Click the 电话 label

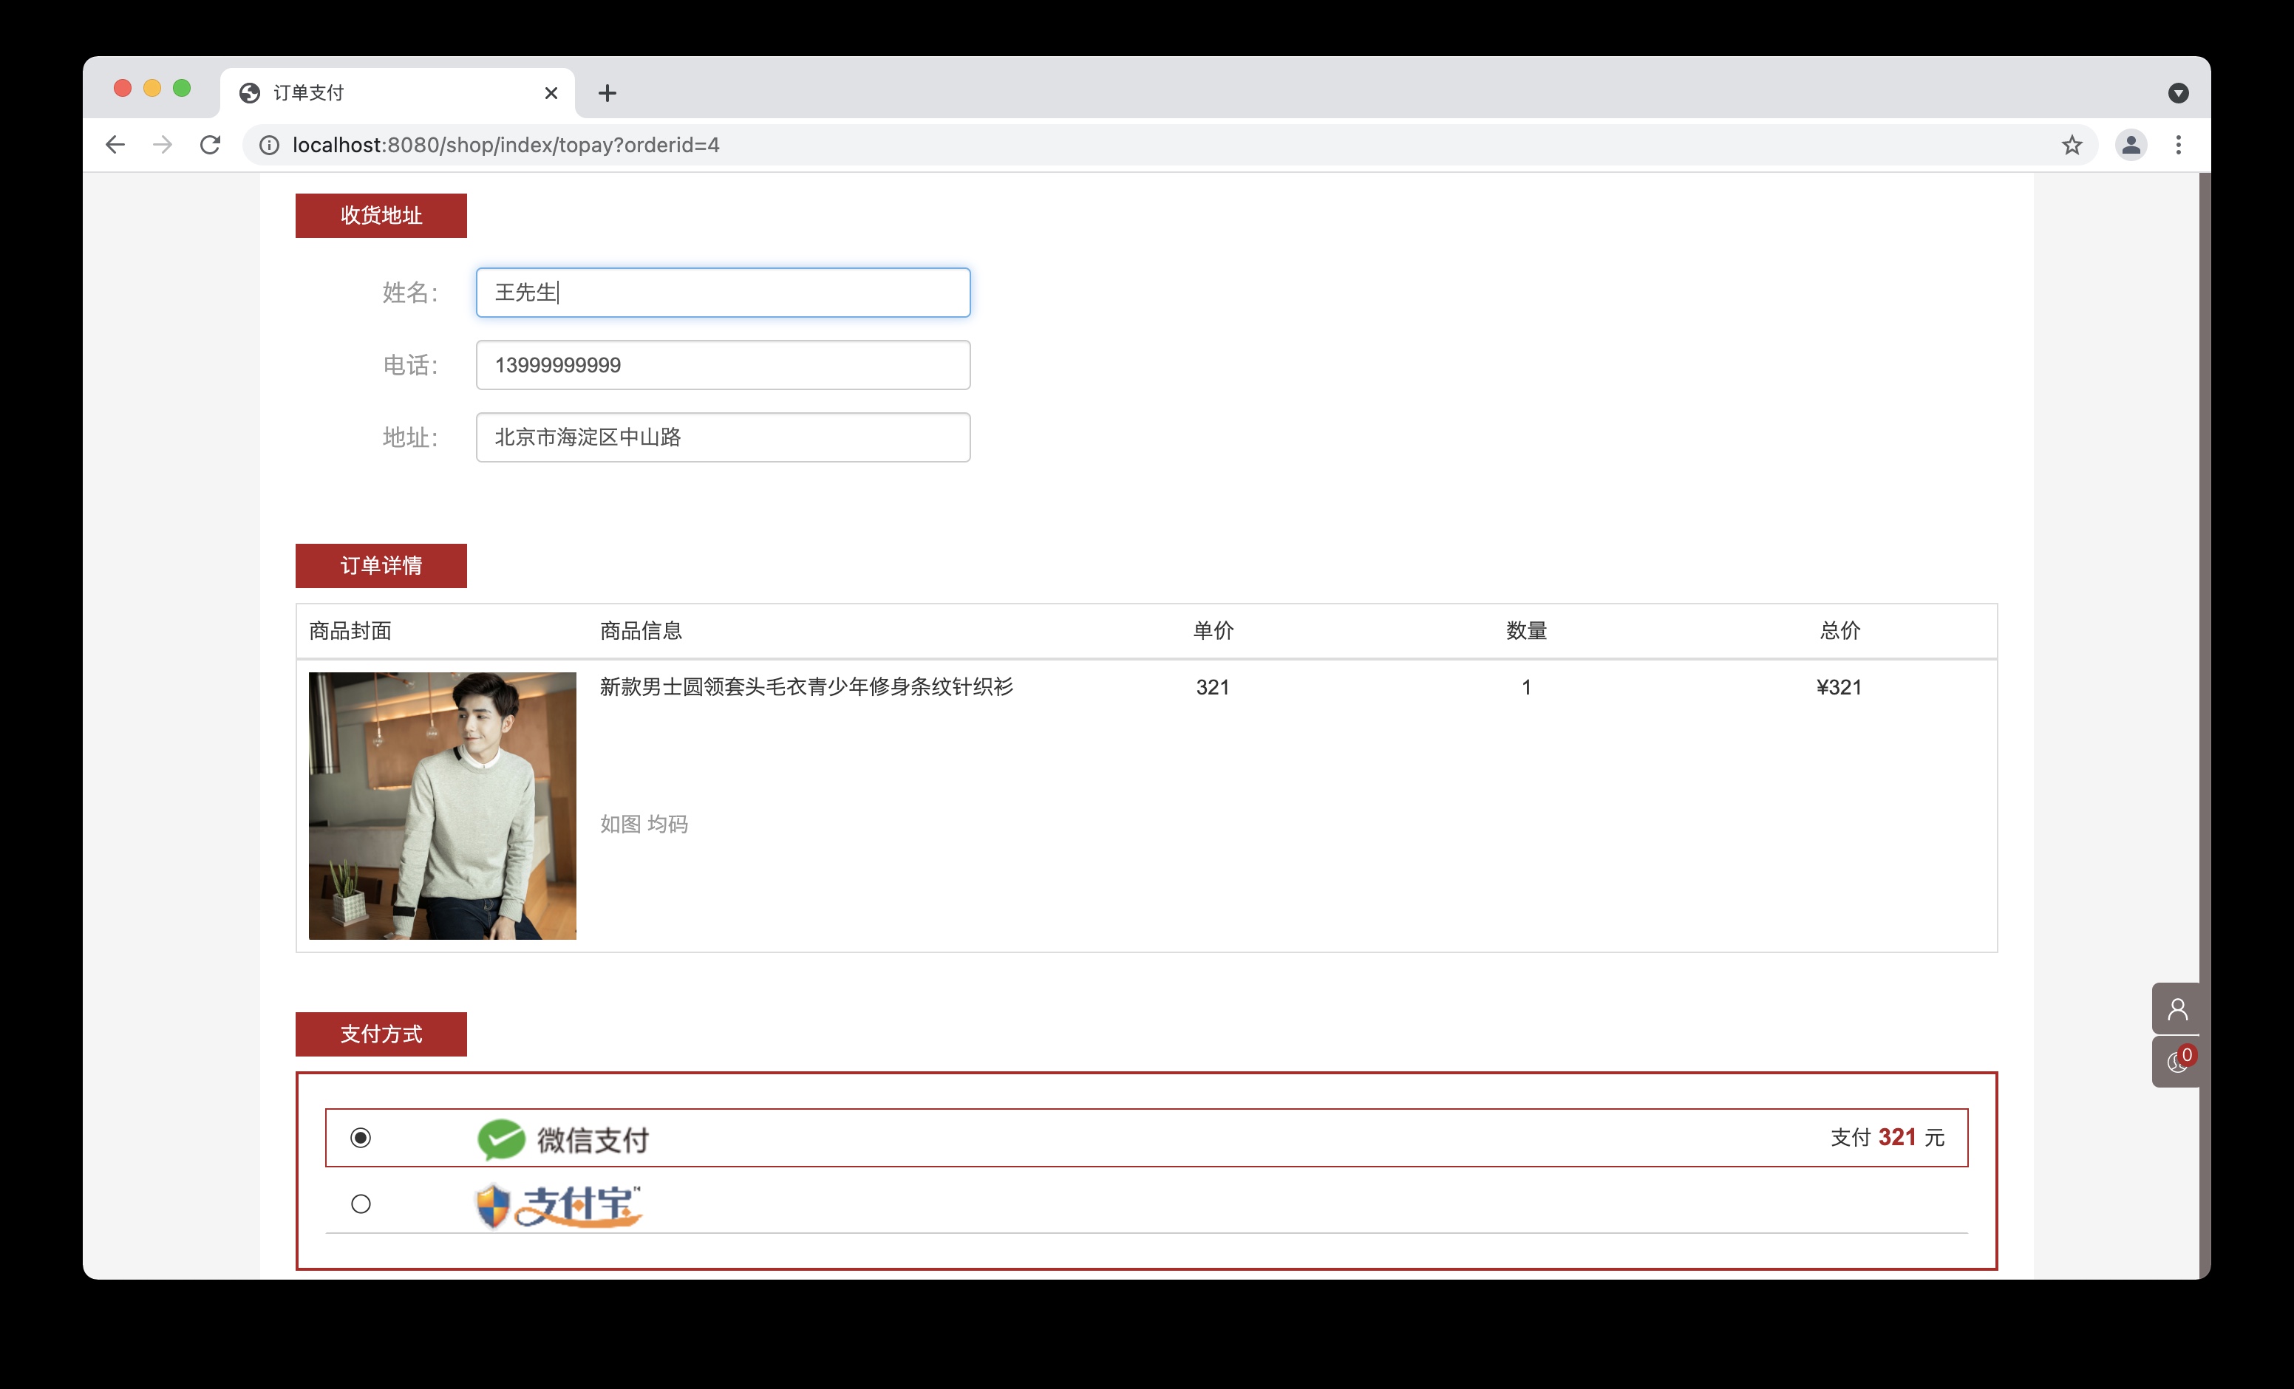tap(409, 365)
